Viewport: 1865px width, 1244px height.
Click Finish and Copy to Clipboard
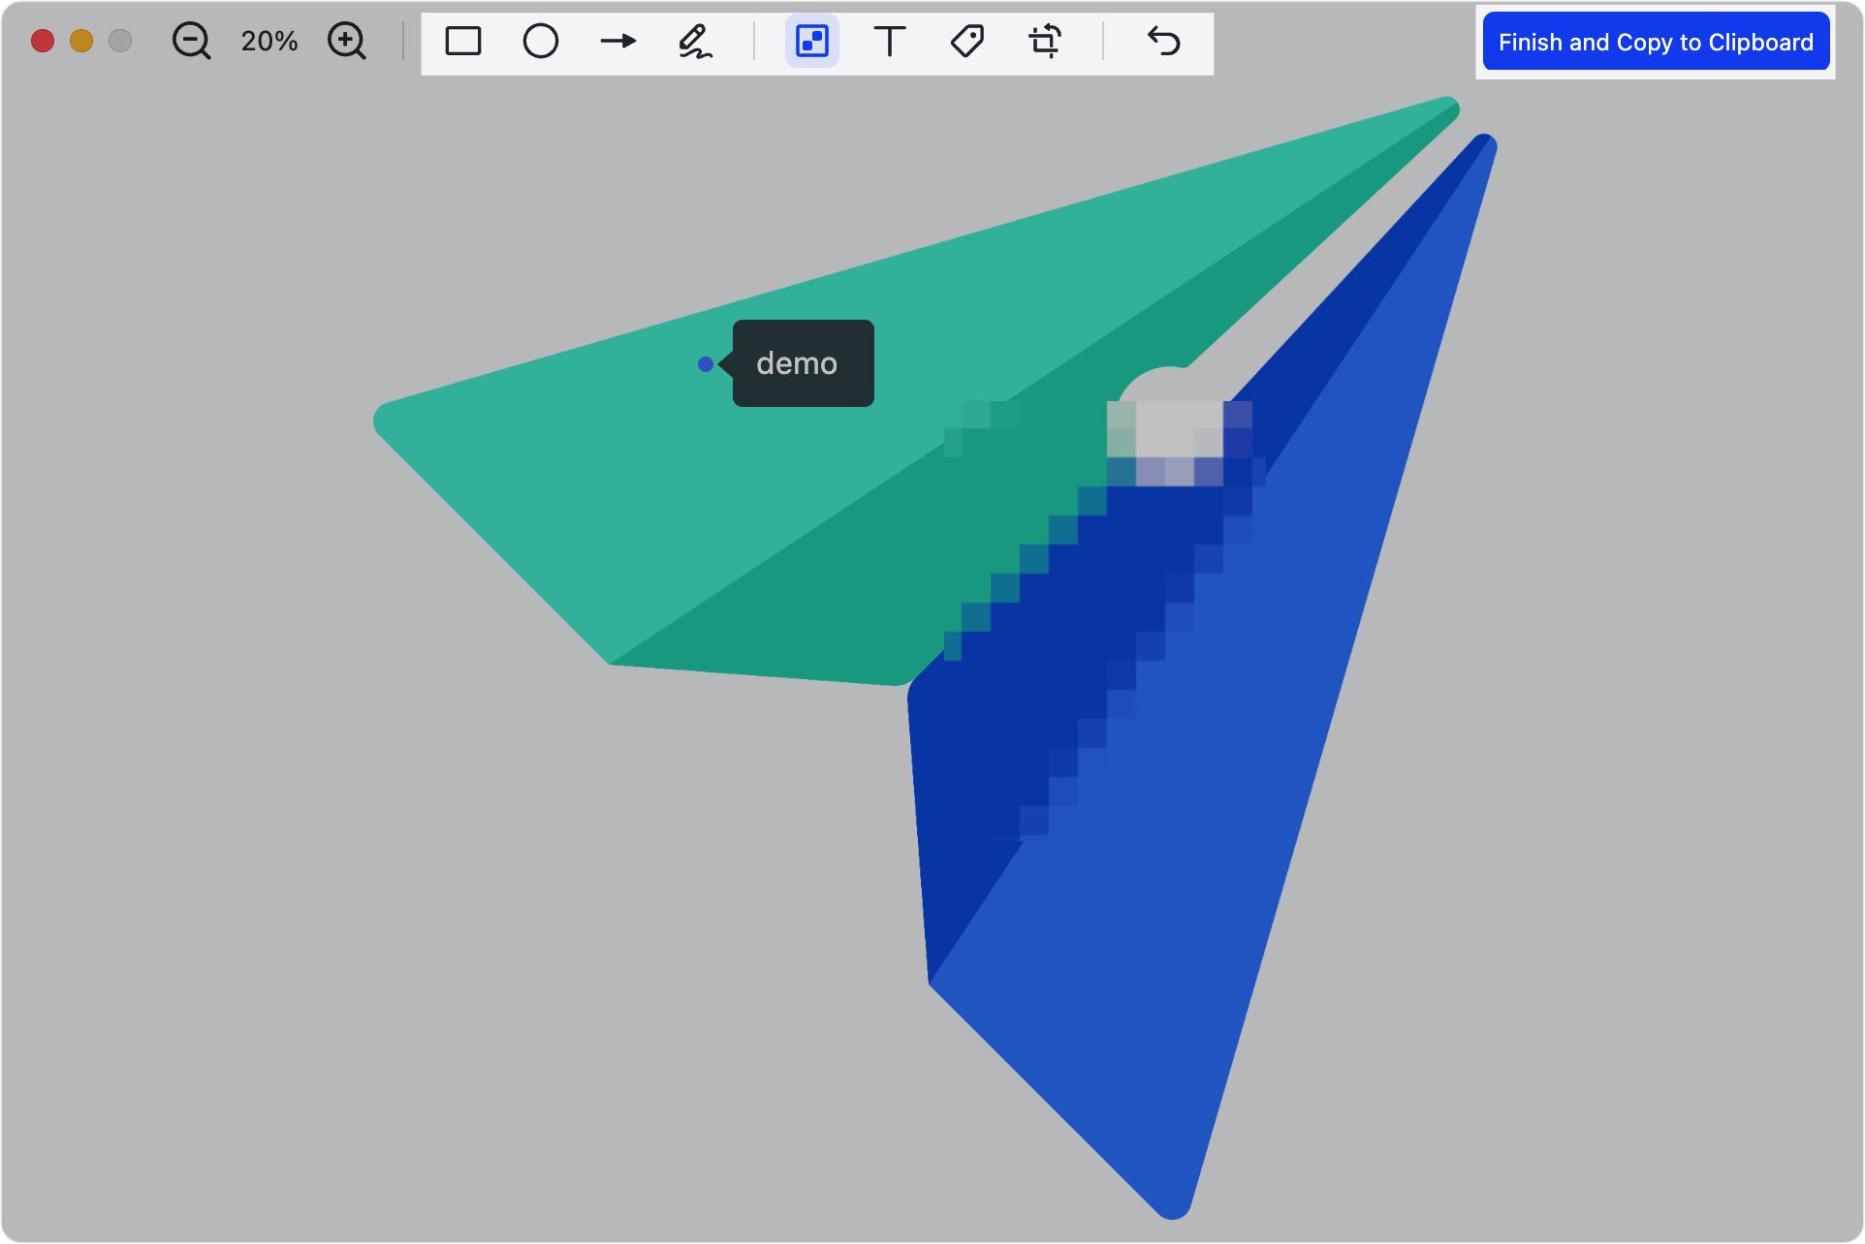tap(1656, 42)
